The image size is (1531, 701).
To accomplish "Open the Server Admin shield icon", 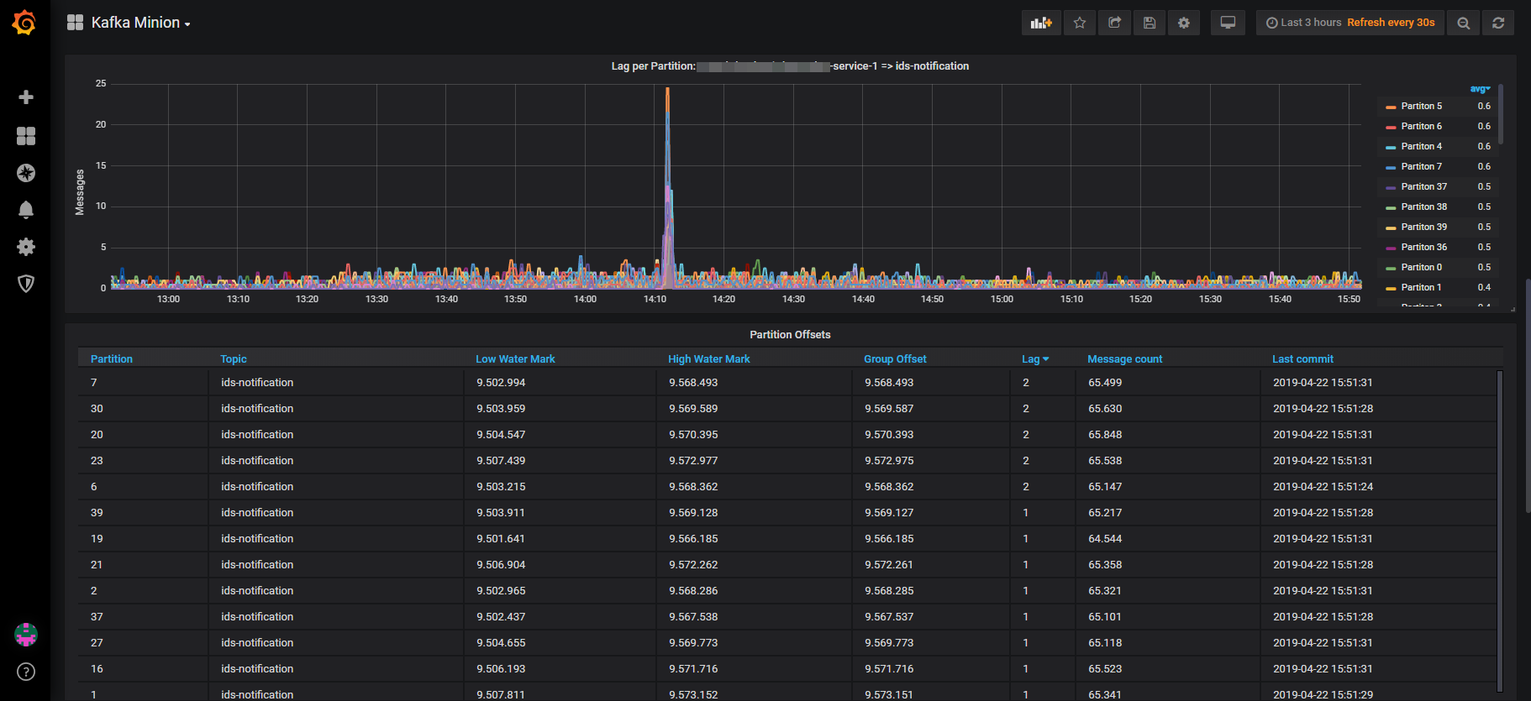I will tap(26, 284).
